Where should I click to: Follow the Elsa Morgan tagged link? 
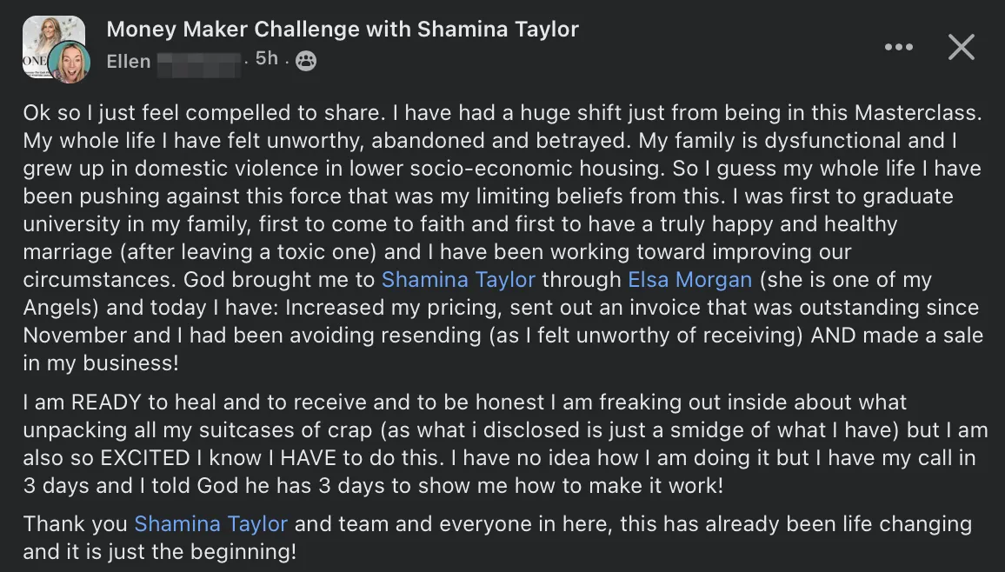[x=690, y=280]
